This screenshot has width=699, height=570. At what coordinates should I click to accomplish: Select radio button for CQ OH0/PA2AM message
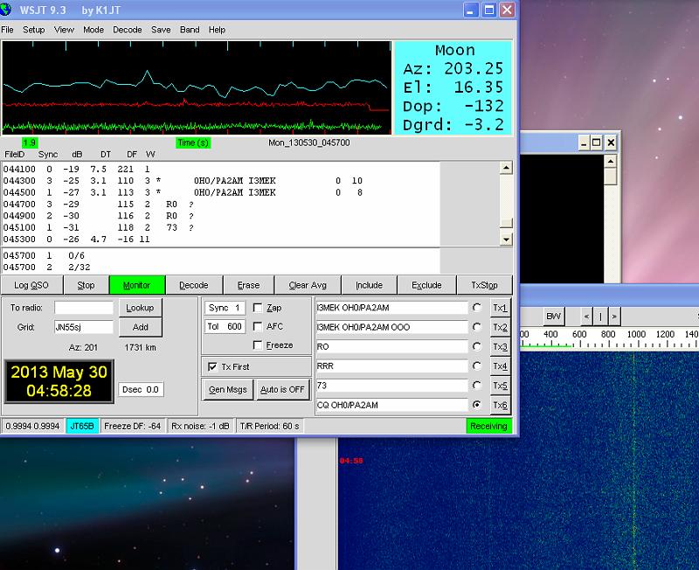(477, 405)
